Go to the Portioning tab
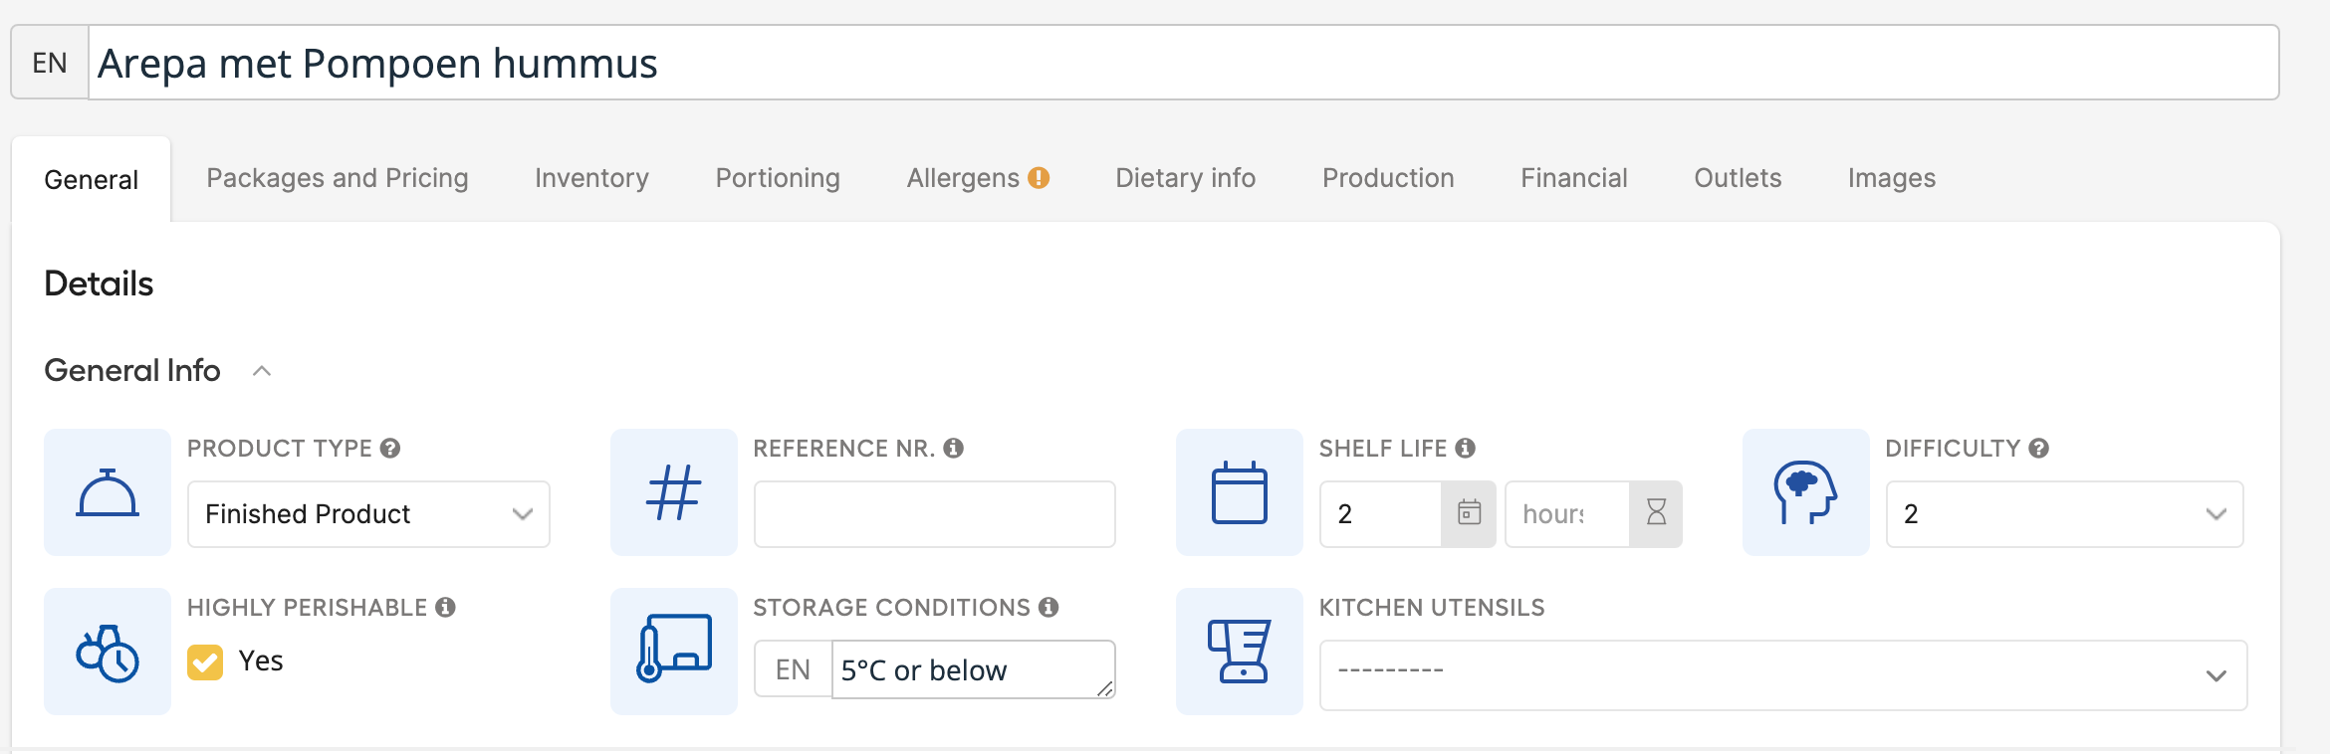2330x754 pixels. point(778,178)
